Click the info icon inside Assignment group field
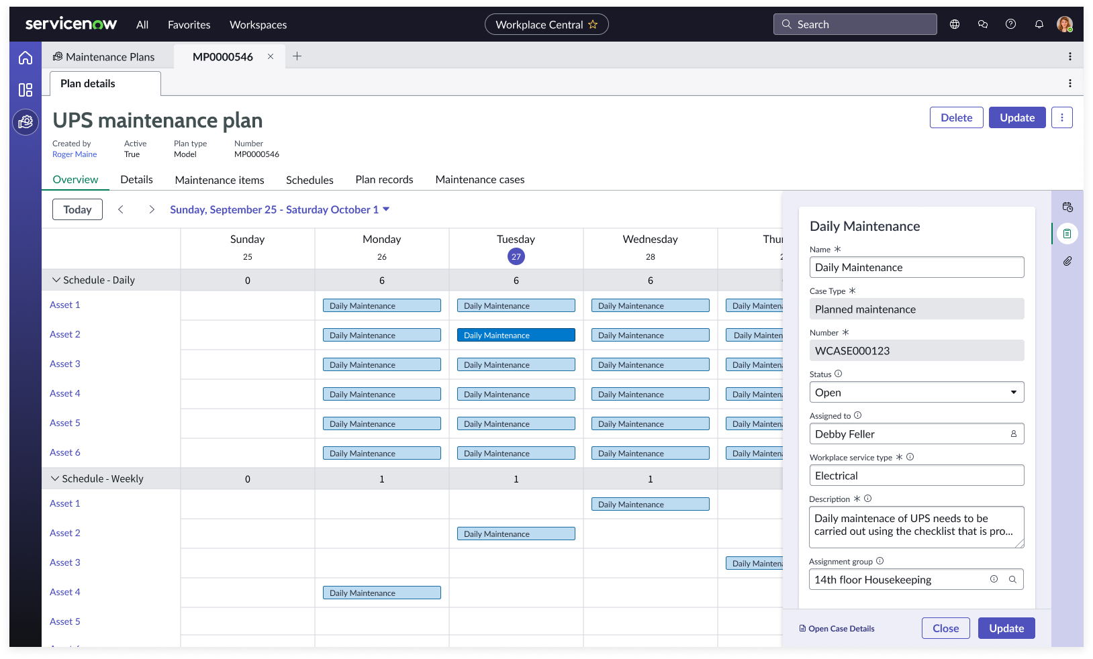This screenshot has width=1093, height=659. [x=994, y=579]
